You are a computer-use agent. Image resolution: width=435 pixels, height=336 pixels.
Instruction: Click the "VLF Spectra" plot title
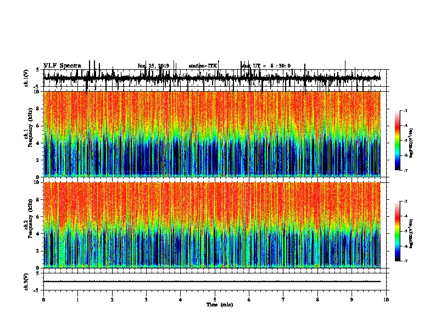(63, 66)
